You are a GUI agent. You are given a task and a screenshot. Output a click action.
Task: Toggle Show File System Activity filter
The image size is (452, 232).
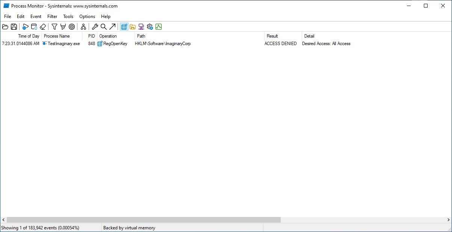[133, 27]
